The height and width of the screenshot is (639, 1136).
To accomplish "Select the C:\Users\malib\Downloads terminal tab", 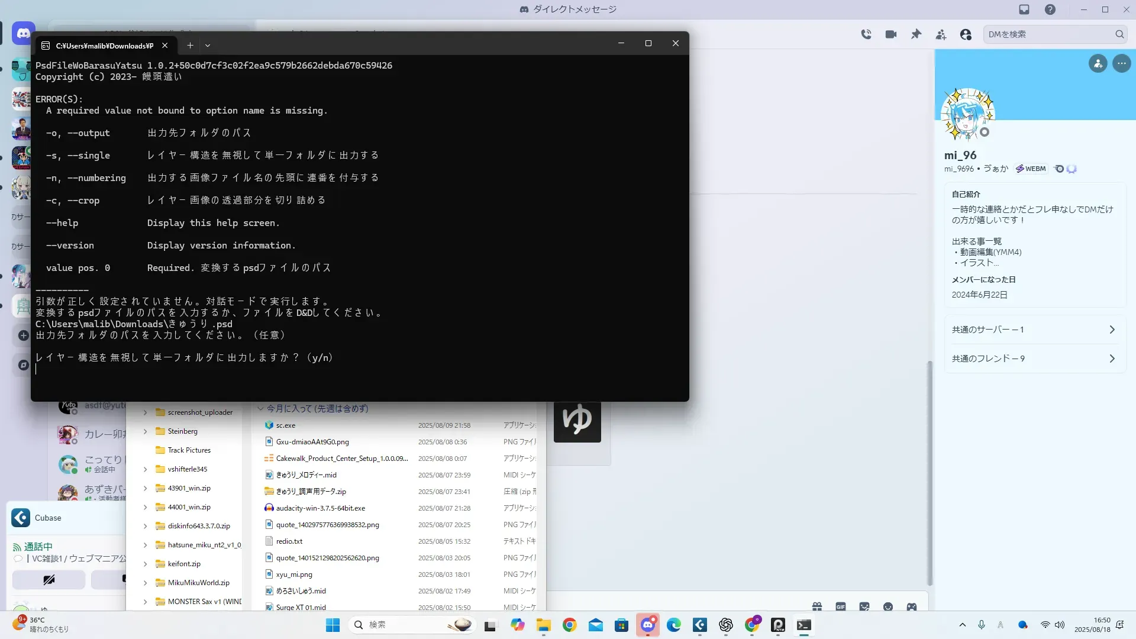I will tap(104, 46).
